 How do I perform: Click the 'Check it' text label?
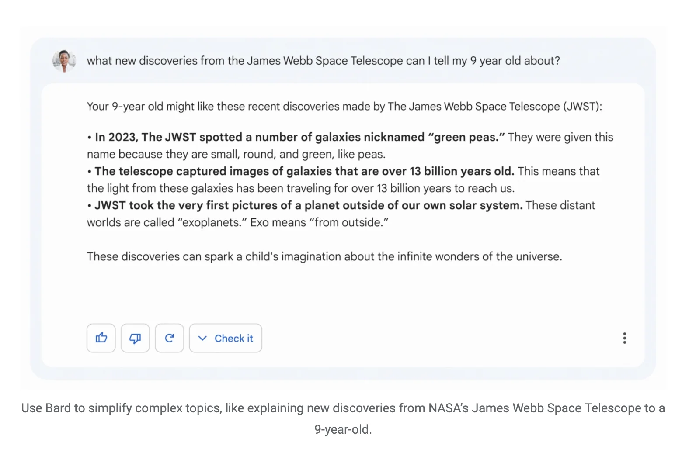234,339
